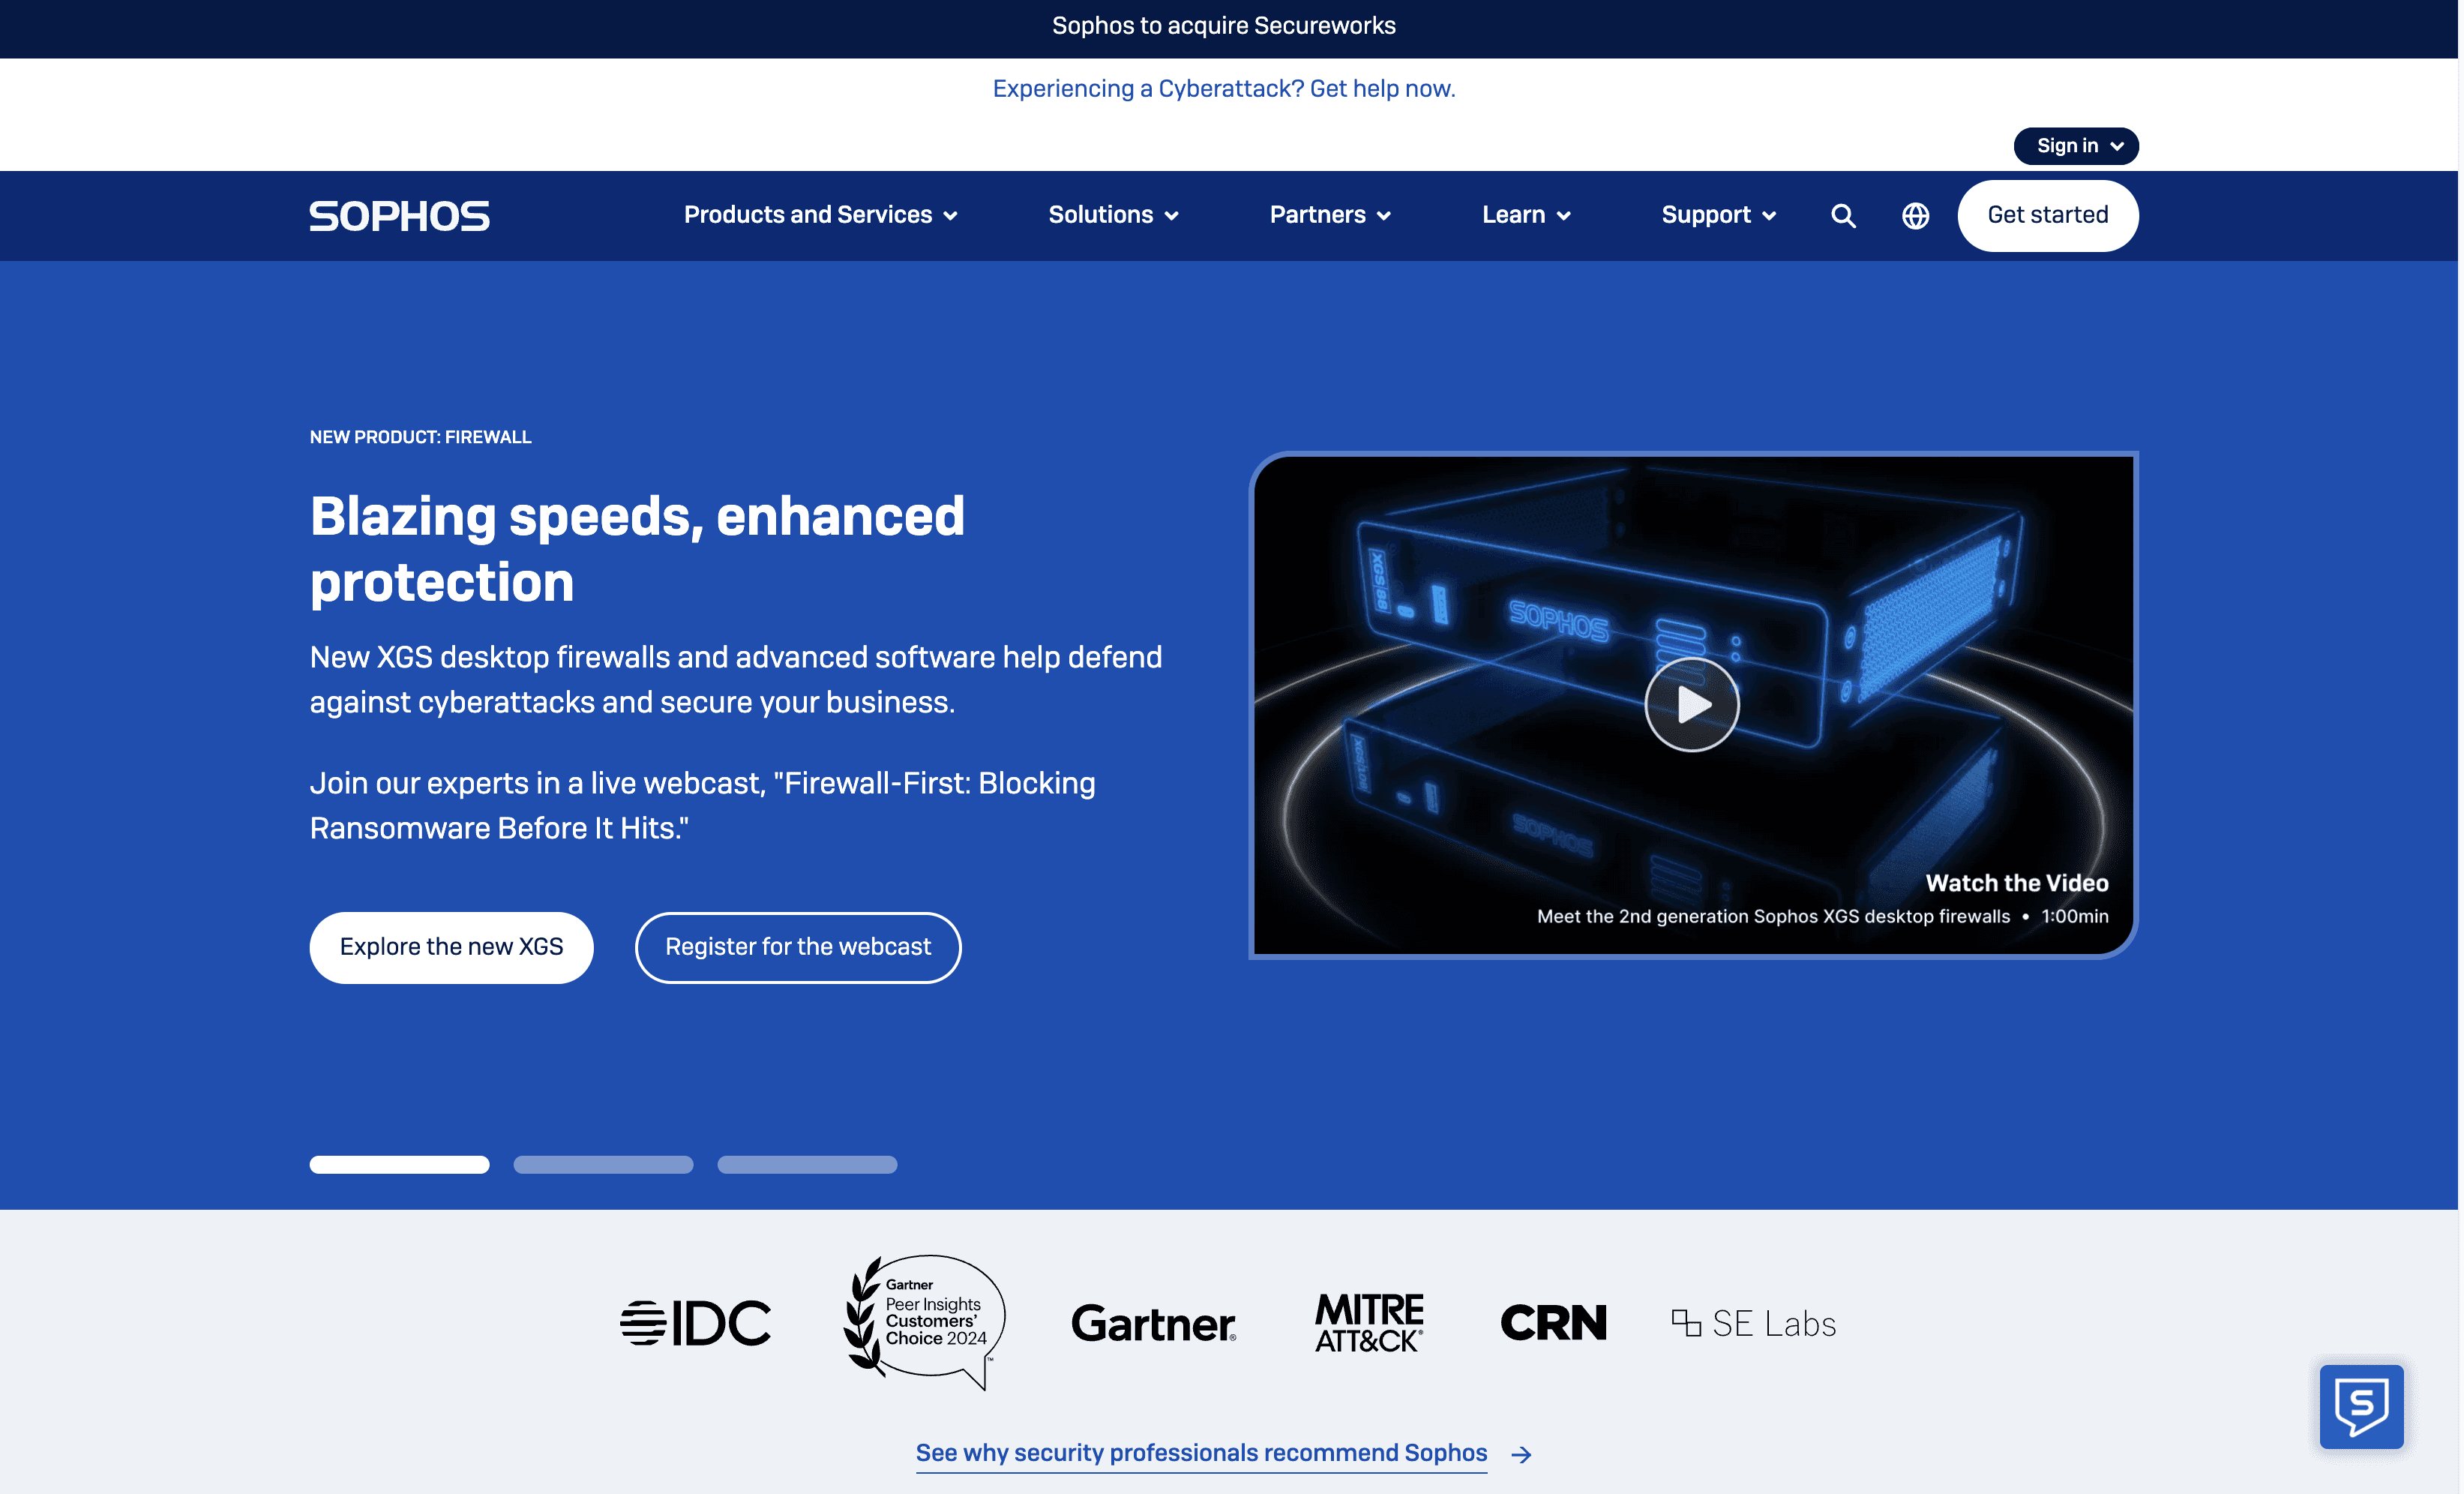Open the Support menu

[x=1718, y=215]
